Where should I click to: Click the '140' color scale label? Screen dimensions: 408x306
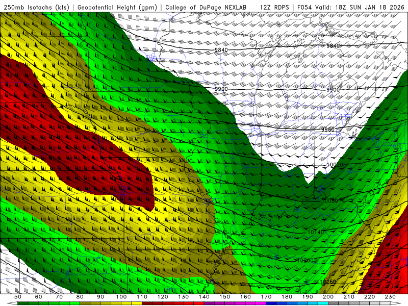[204, 297]
